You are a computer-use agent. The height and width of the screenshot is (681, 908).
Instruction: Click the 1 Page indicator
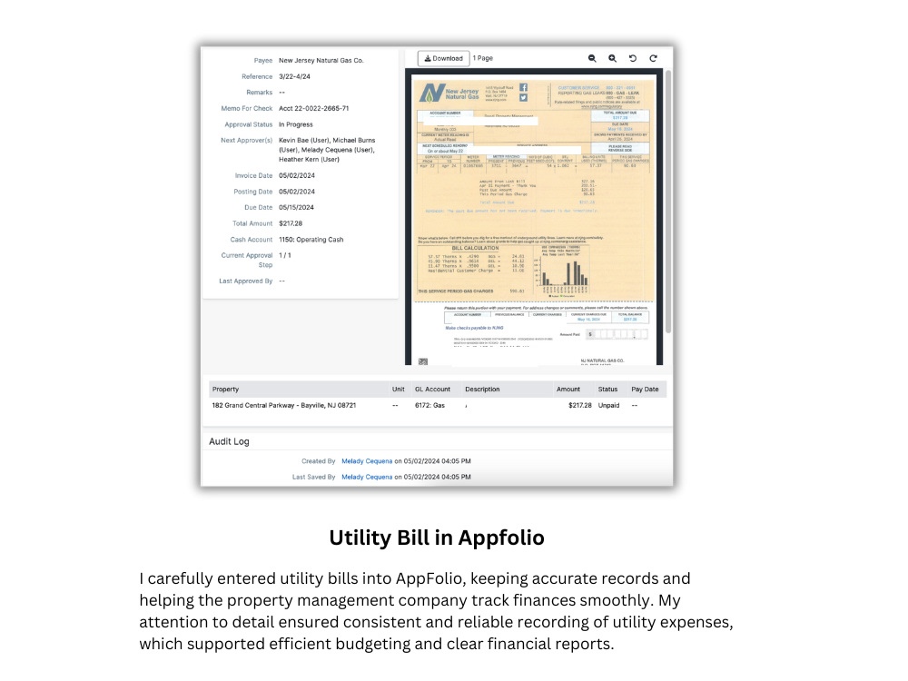tap(483, 58)
